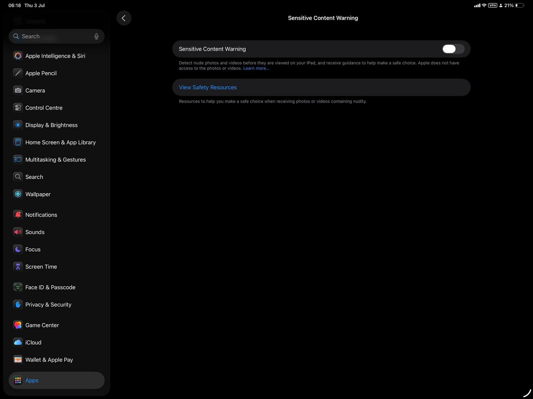Image resolution: width=533 pixels, height=399 pixels.
Task: Open the Learn more link
Action: click(x=256, y=68)
